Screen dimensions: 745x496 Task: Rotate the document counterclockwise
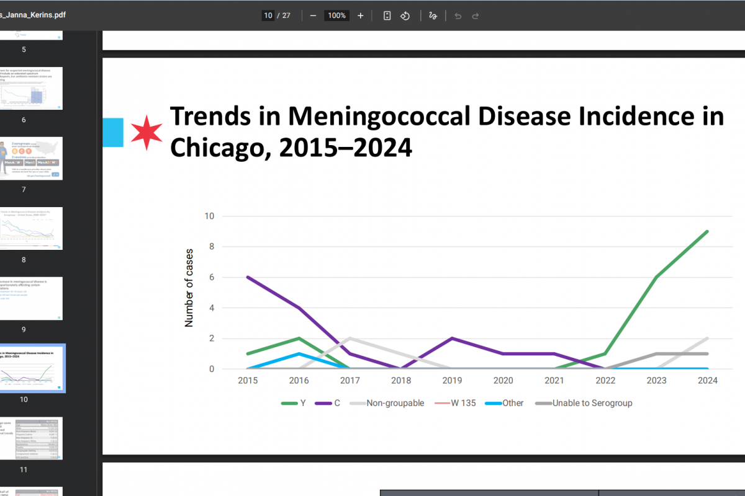point(405,15)
